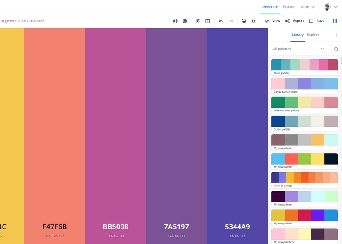This screenshot has width=342, height=244.
Task: Add a new palette with plus icon
Action: coord(336,35)
